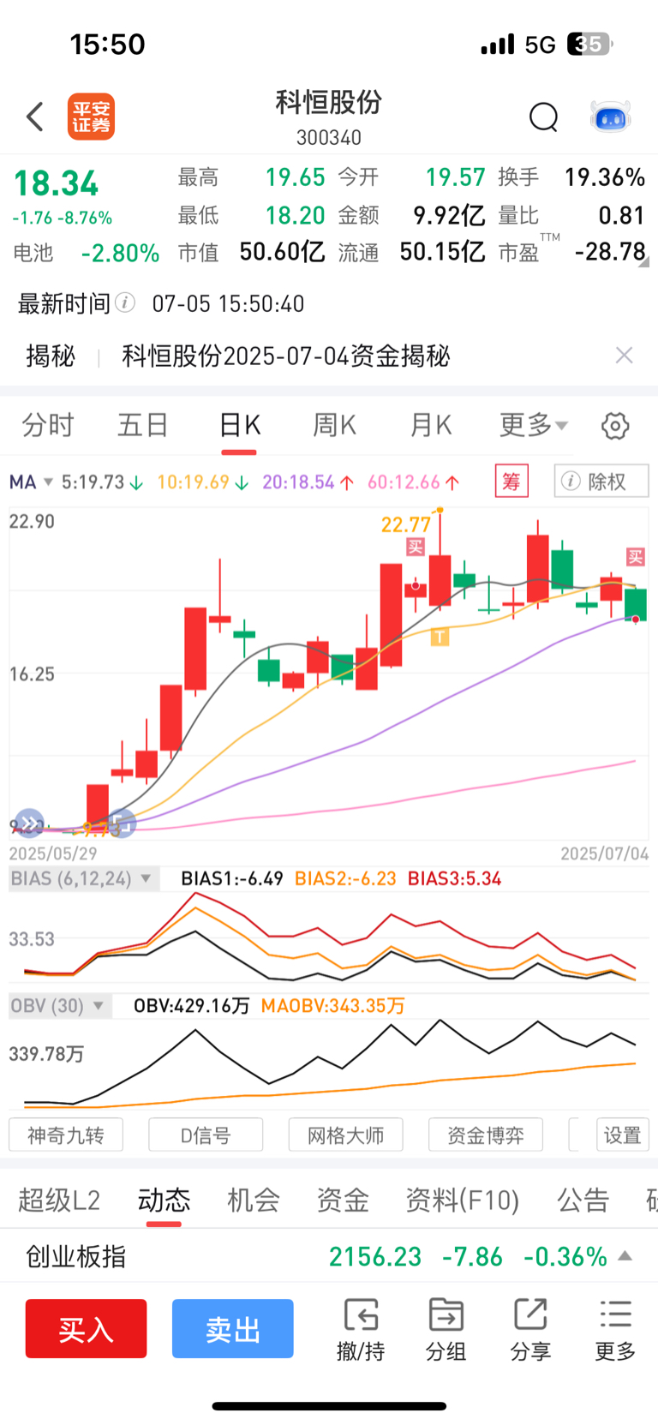This screenshot has width=658, height=1425.
Task: Select the 日K tab
Action: (x=239, y=425)
